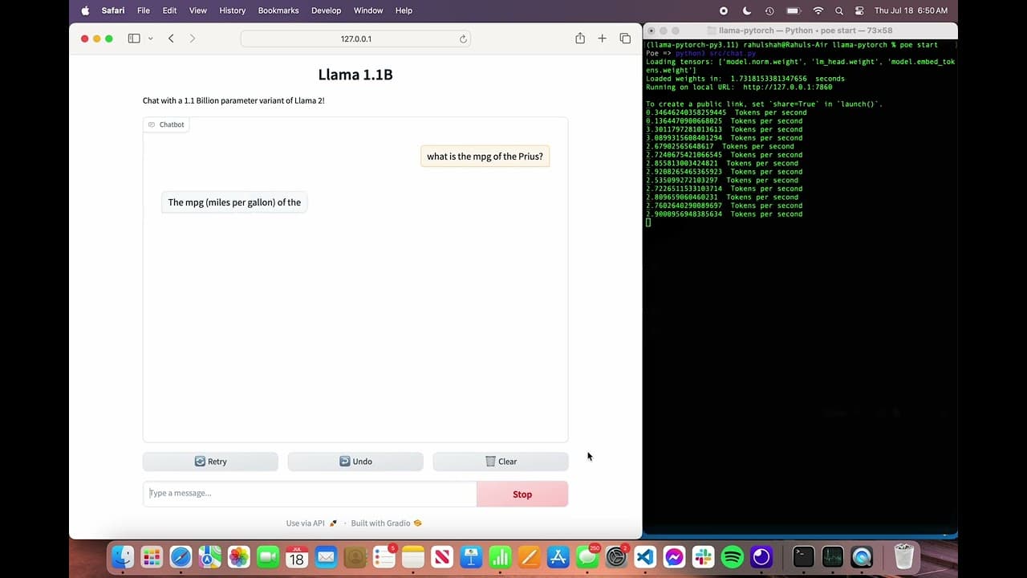Open the 'Built with Gradio' link

point(386,523)
